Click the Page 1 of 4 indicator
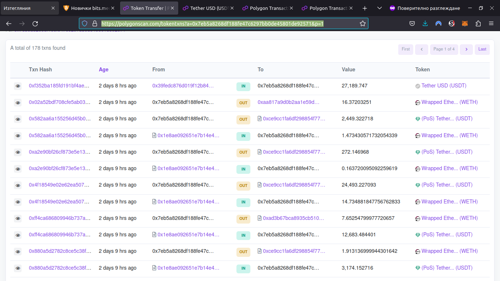This screenshot has width=500, height=281. pos(444,49)
